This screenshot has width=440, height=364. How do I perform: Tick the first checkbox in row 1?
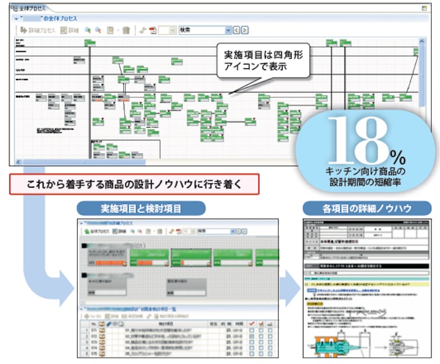tap(252, 331)
